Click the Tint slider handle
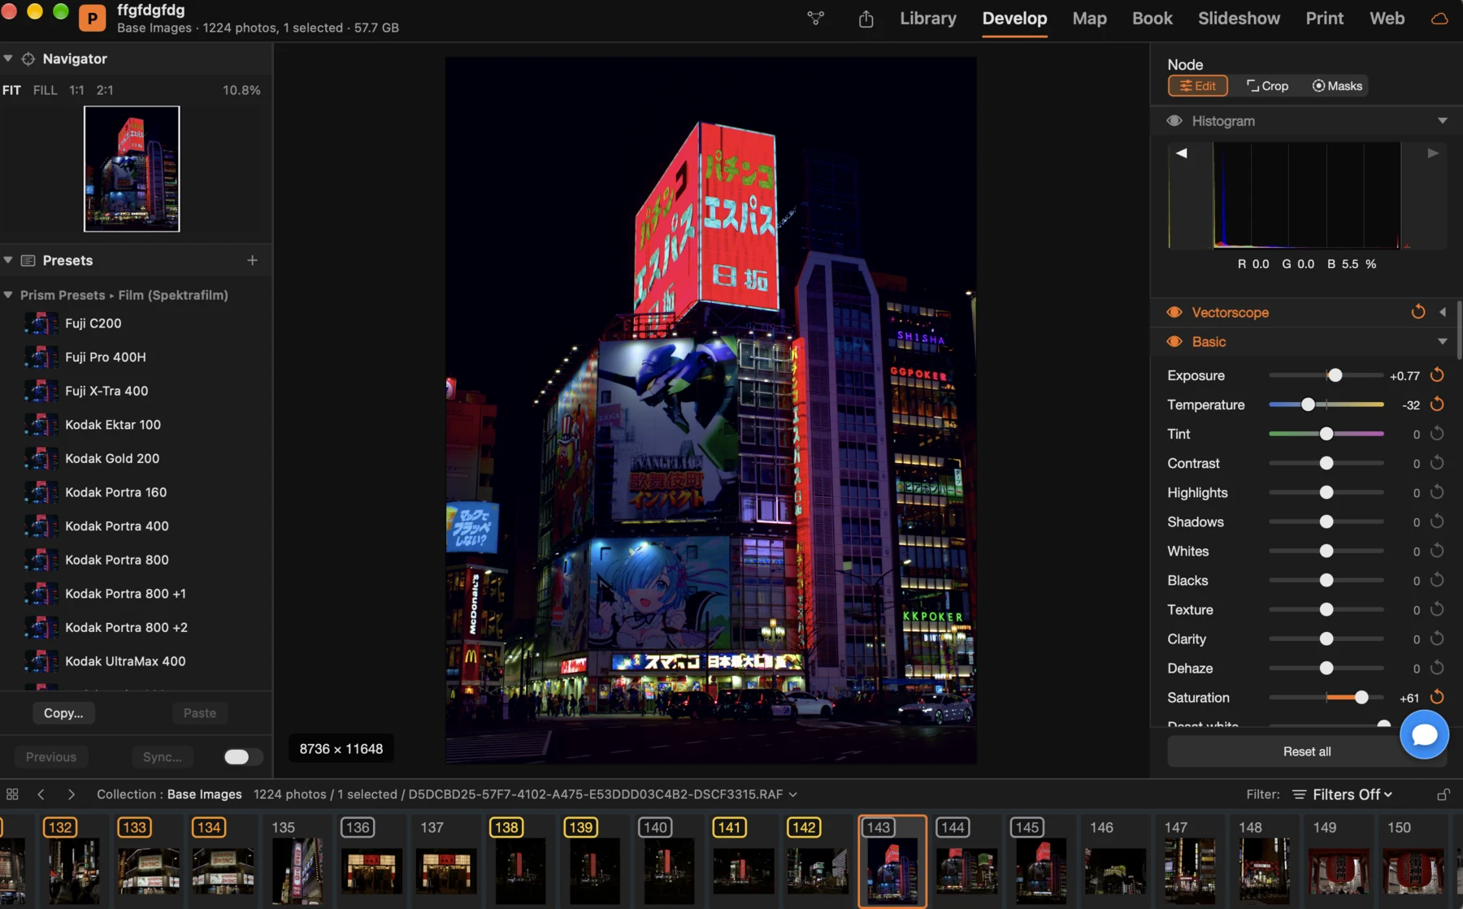This screenshot has width=1463, height=909. pos(1326,434)
